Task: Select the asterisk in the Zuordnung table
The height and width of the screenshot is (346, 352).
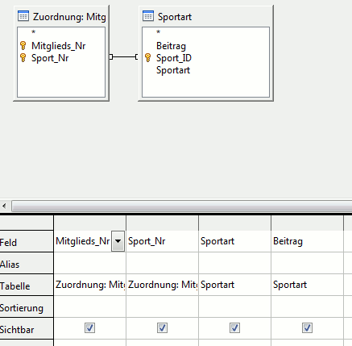Action: 33,32
